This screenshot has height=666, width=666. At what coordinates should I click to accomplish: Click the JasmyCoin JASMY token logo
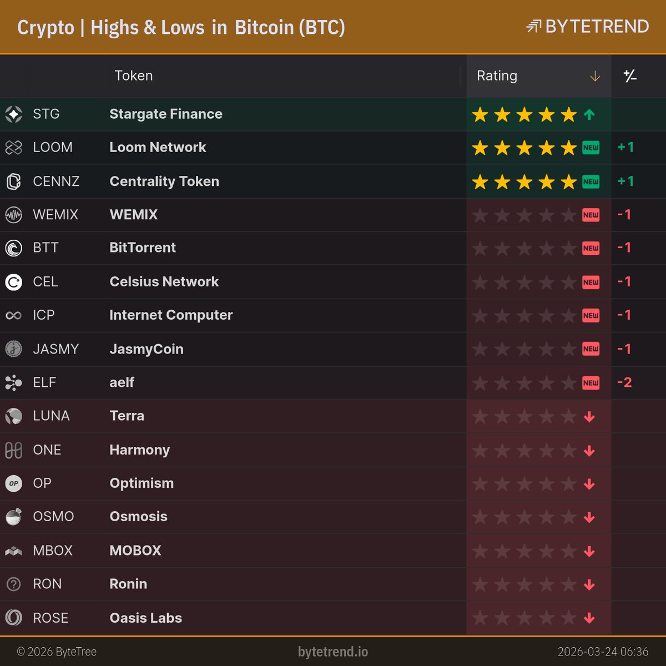pos(13,349)
